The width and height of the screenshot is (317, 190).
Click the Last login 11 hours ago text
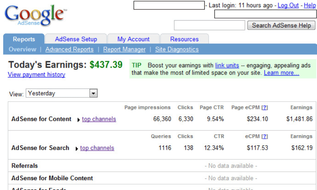tap(241, 5)
